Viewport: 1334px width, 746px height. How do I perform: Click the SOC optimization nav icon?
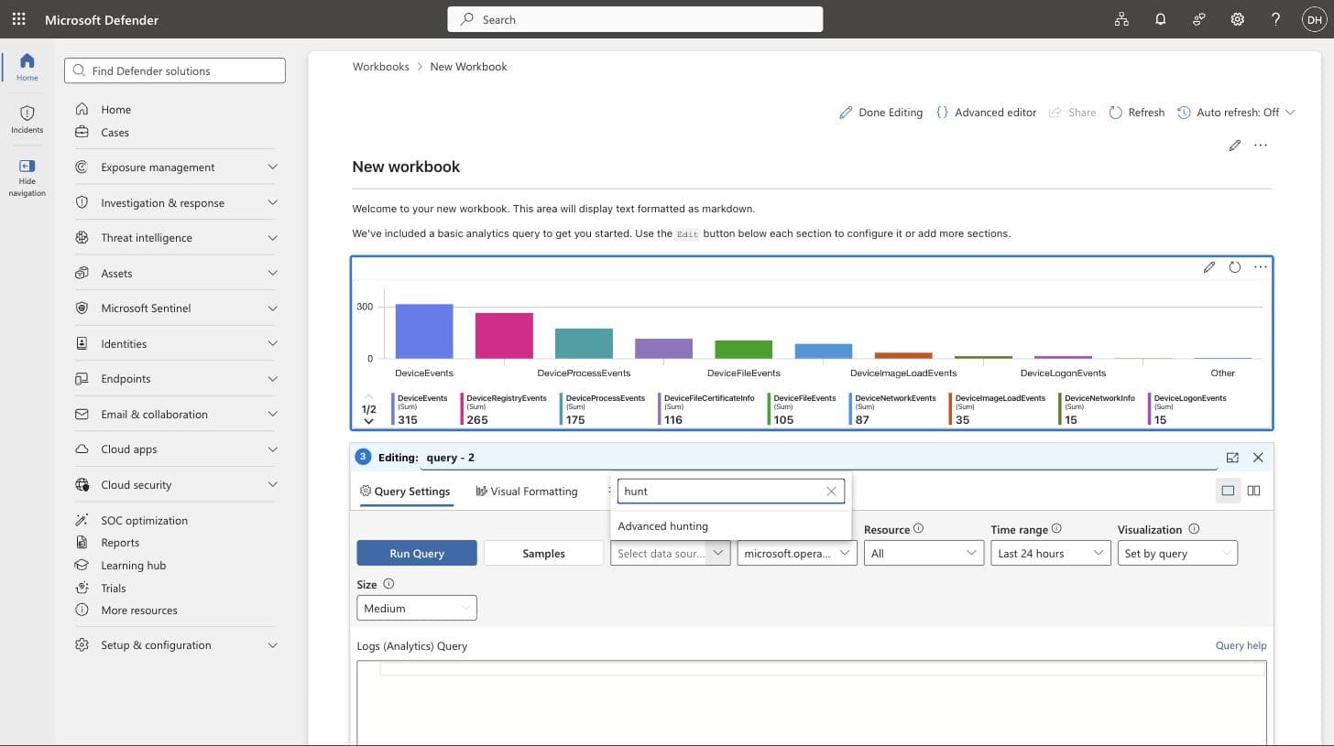click(82, 520)
